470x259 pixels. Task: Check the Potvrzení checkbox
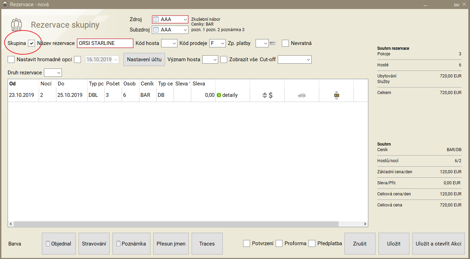[x=247, y=243]
